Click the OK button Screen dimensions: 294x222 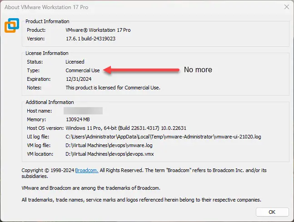pyautogui.click(x=272, y=212)
